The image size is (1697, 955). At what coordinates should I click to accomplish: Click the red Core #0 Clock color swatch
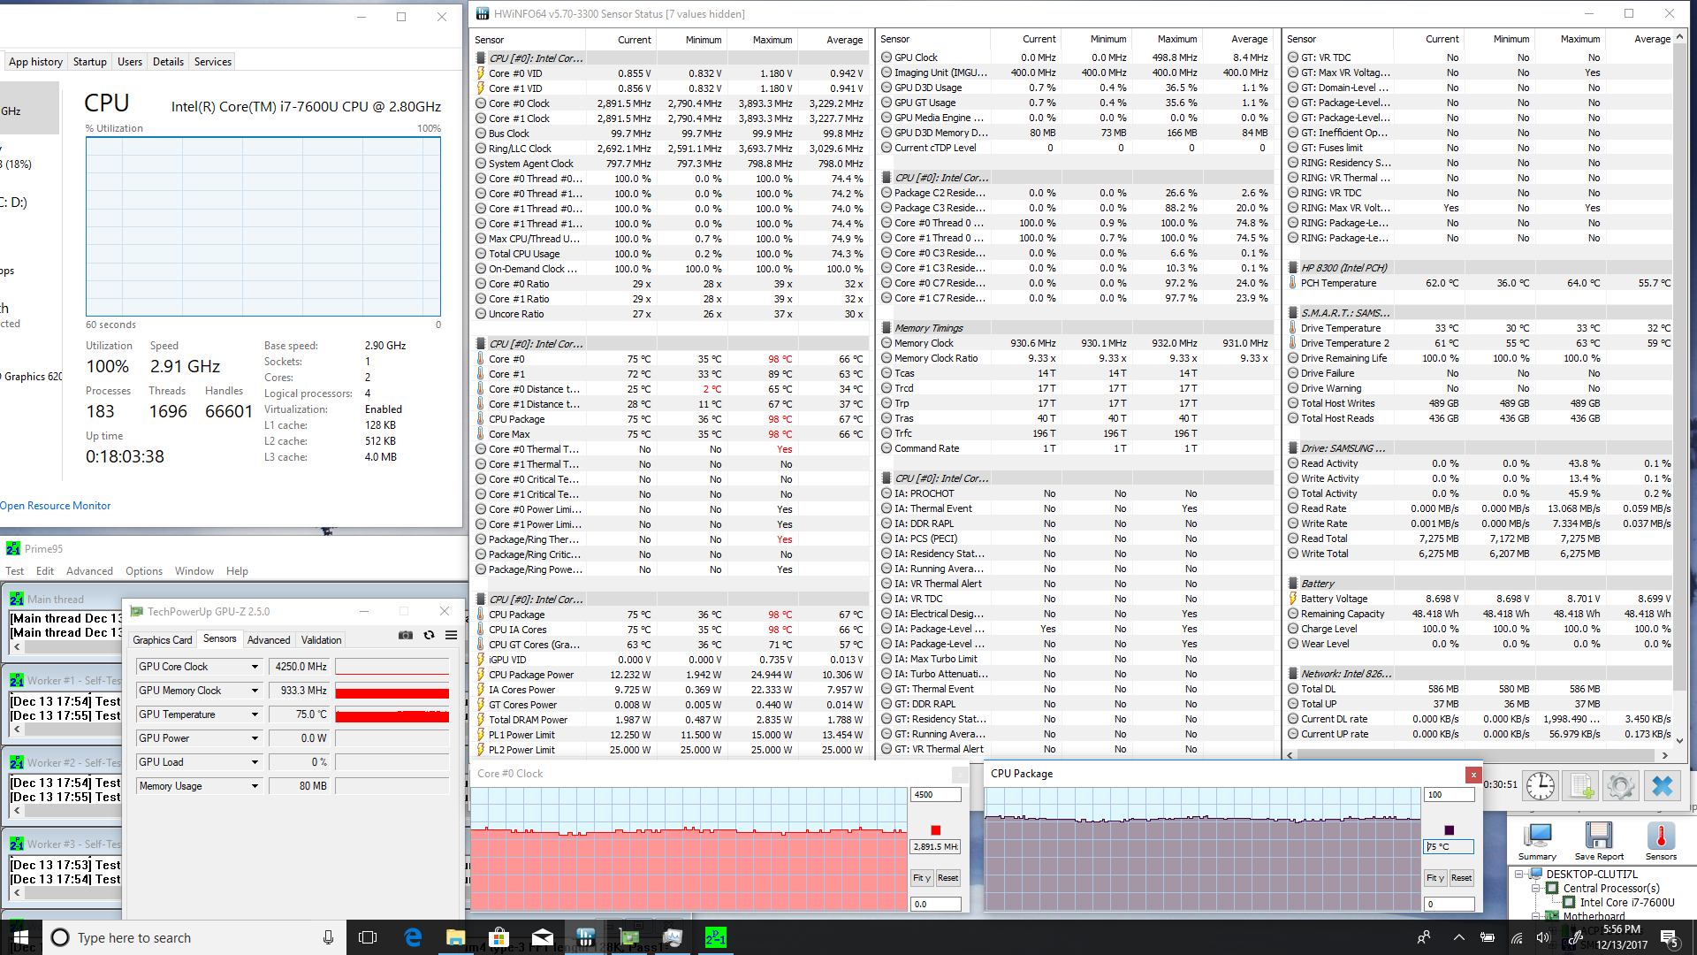[x=935, y=830]
